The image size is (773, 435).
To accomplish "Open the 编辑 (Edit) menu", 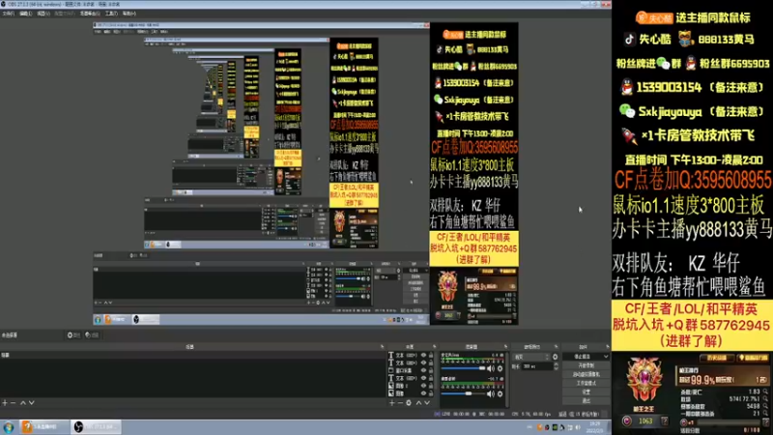I will point(26,14).
